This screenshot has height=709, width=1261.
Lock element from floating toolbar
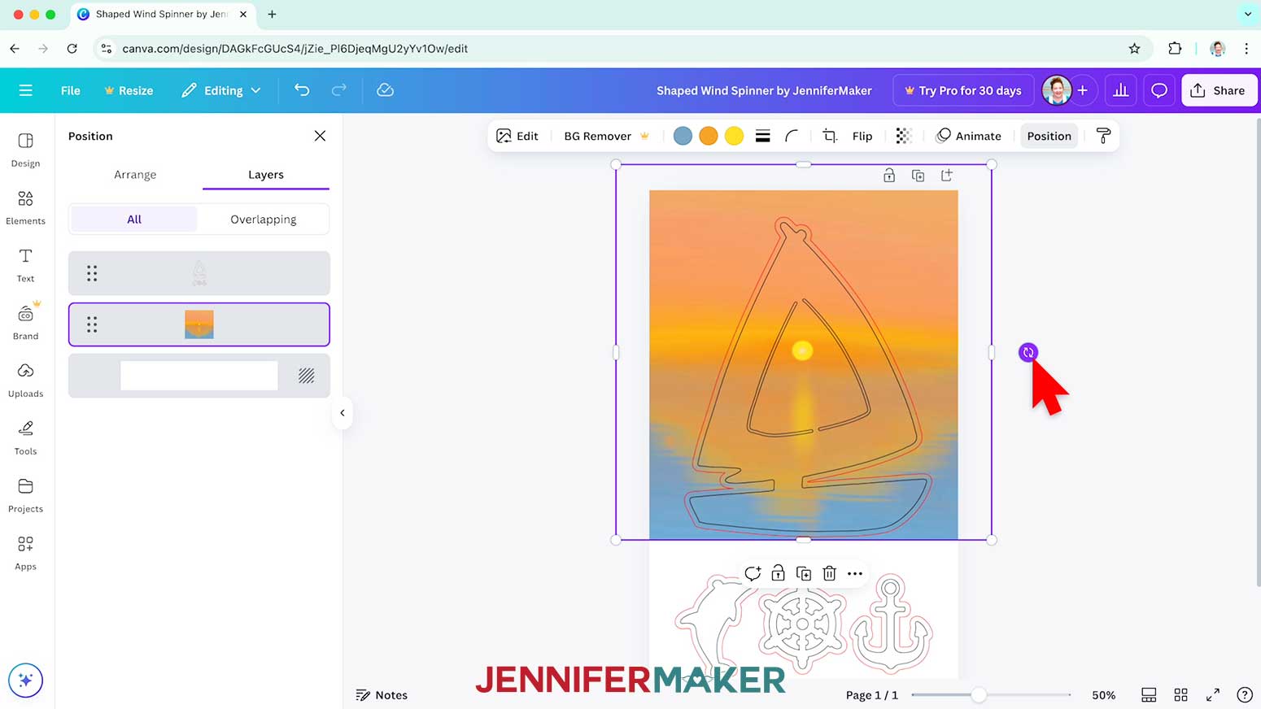pos(779,574)
